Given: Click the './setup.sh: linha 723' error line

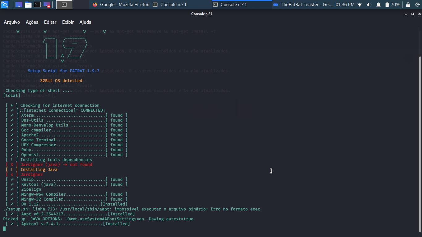Looking at the screenshot, I should (132, 209).
